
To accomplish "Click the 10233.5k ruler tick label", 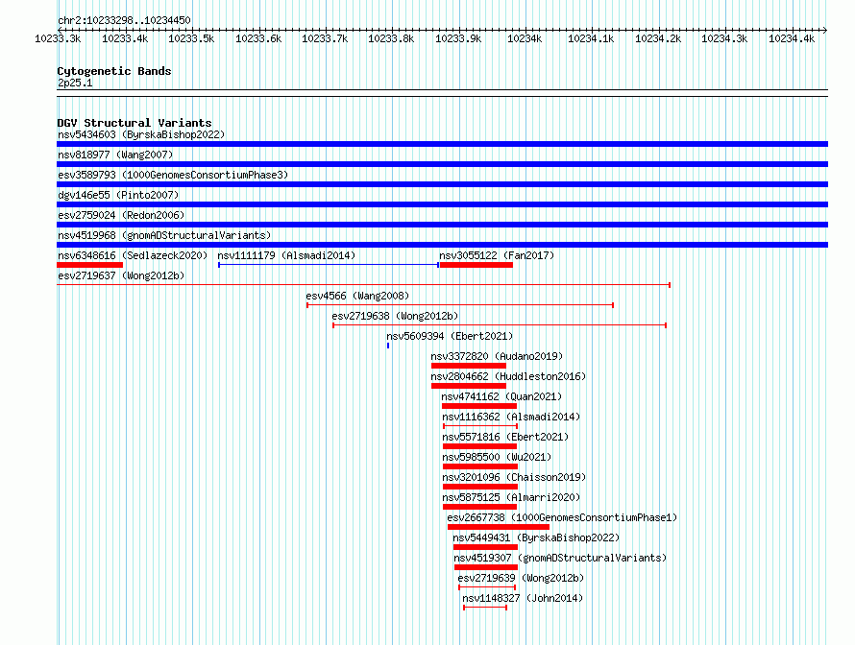I will (x=191, y=38).
